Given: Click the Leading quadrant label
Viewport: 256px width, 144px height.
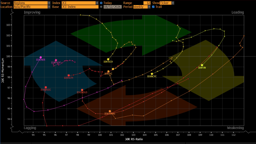Looking at the screenshot, I should [238, 12].
